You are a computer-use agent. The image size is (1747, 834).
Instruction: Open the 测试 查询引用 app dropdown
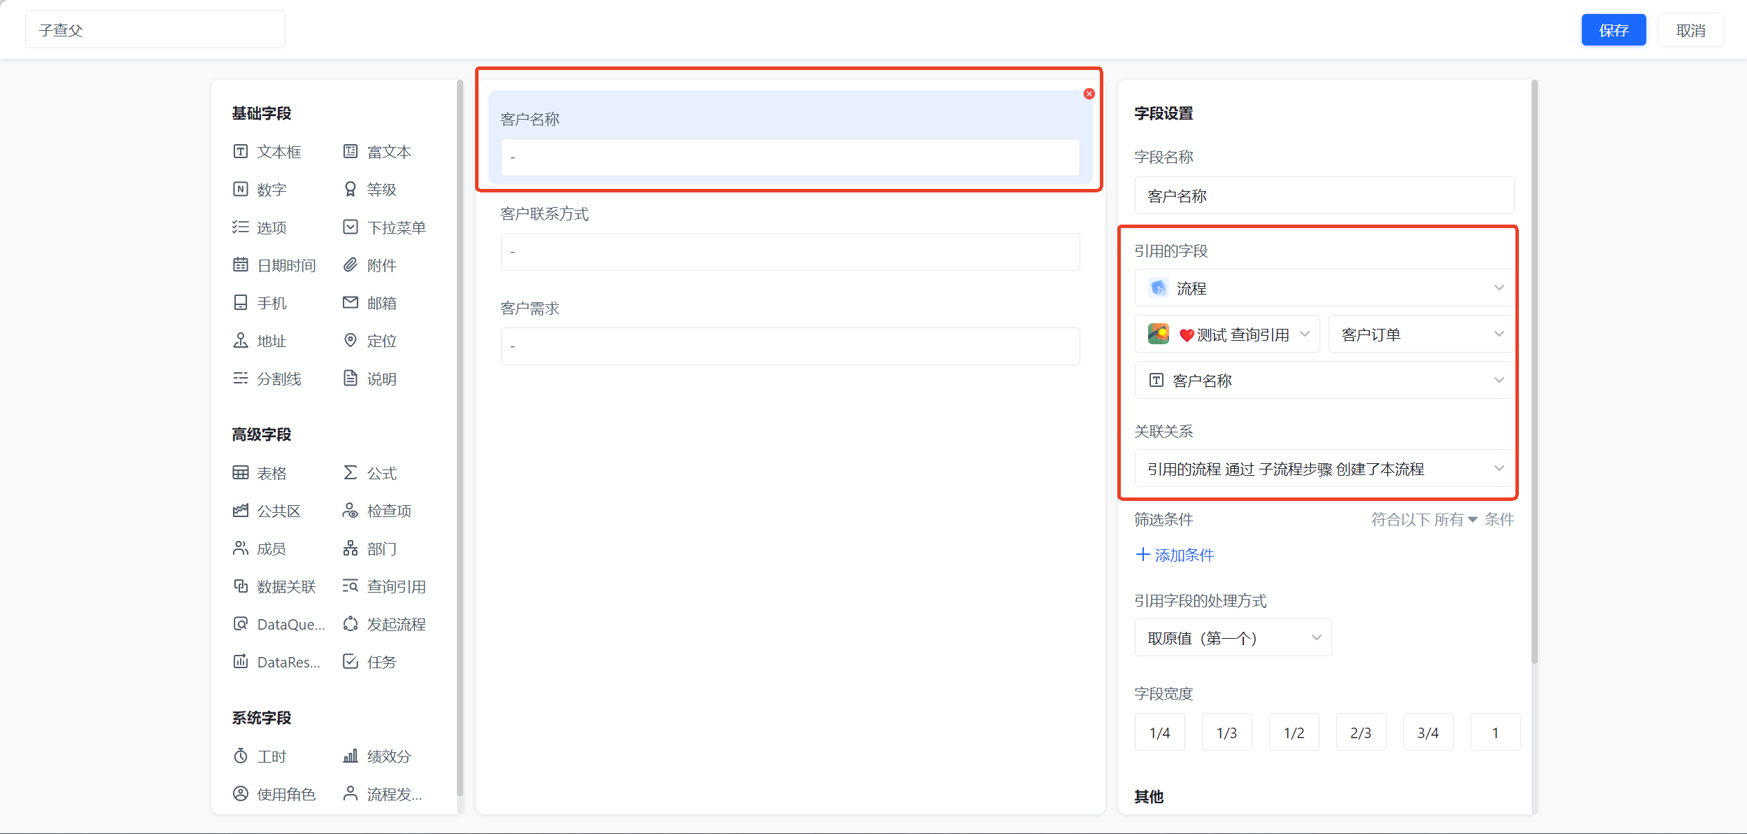click(1227, 334)
